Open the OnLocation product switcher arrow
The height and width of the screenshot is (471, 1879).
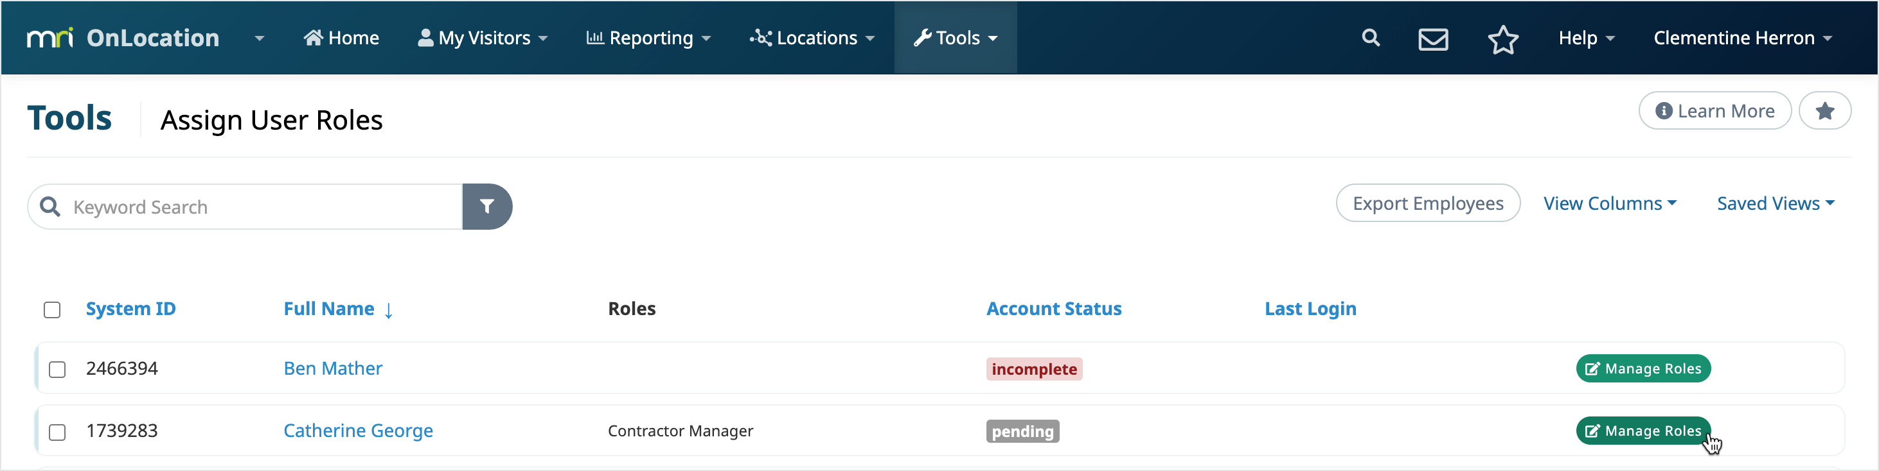[260, 39]
